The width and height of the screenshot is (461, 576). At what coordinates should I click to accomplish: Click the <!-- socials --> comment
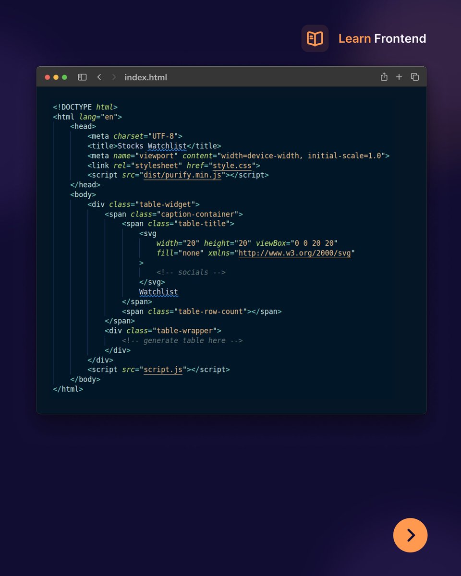point(191,272)
